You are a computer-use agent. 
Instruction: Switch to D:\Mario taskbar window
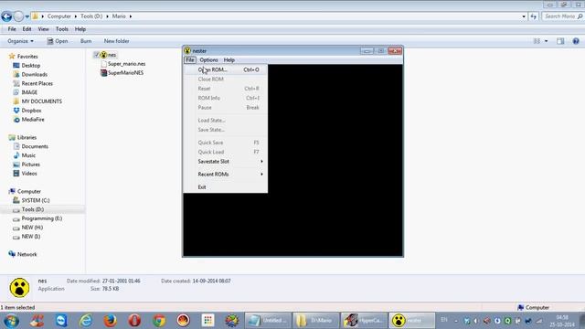(315, 321)
